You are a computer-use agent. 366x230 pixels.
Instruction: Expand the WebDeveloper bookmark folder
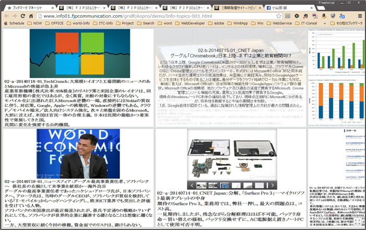point(190,23)
